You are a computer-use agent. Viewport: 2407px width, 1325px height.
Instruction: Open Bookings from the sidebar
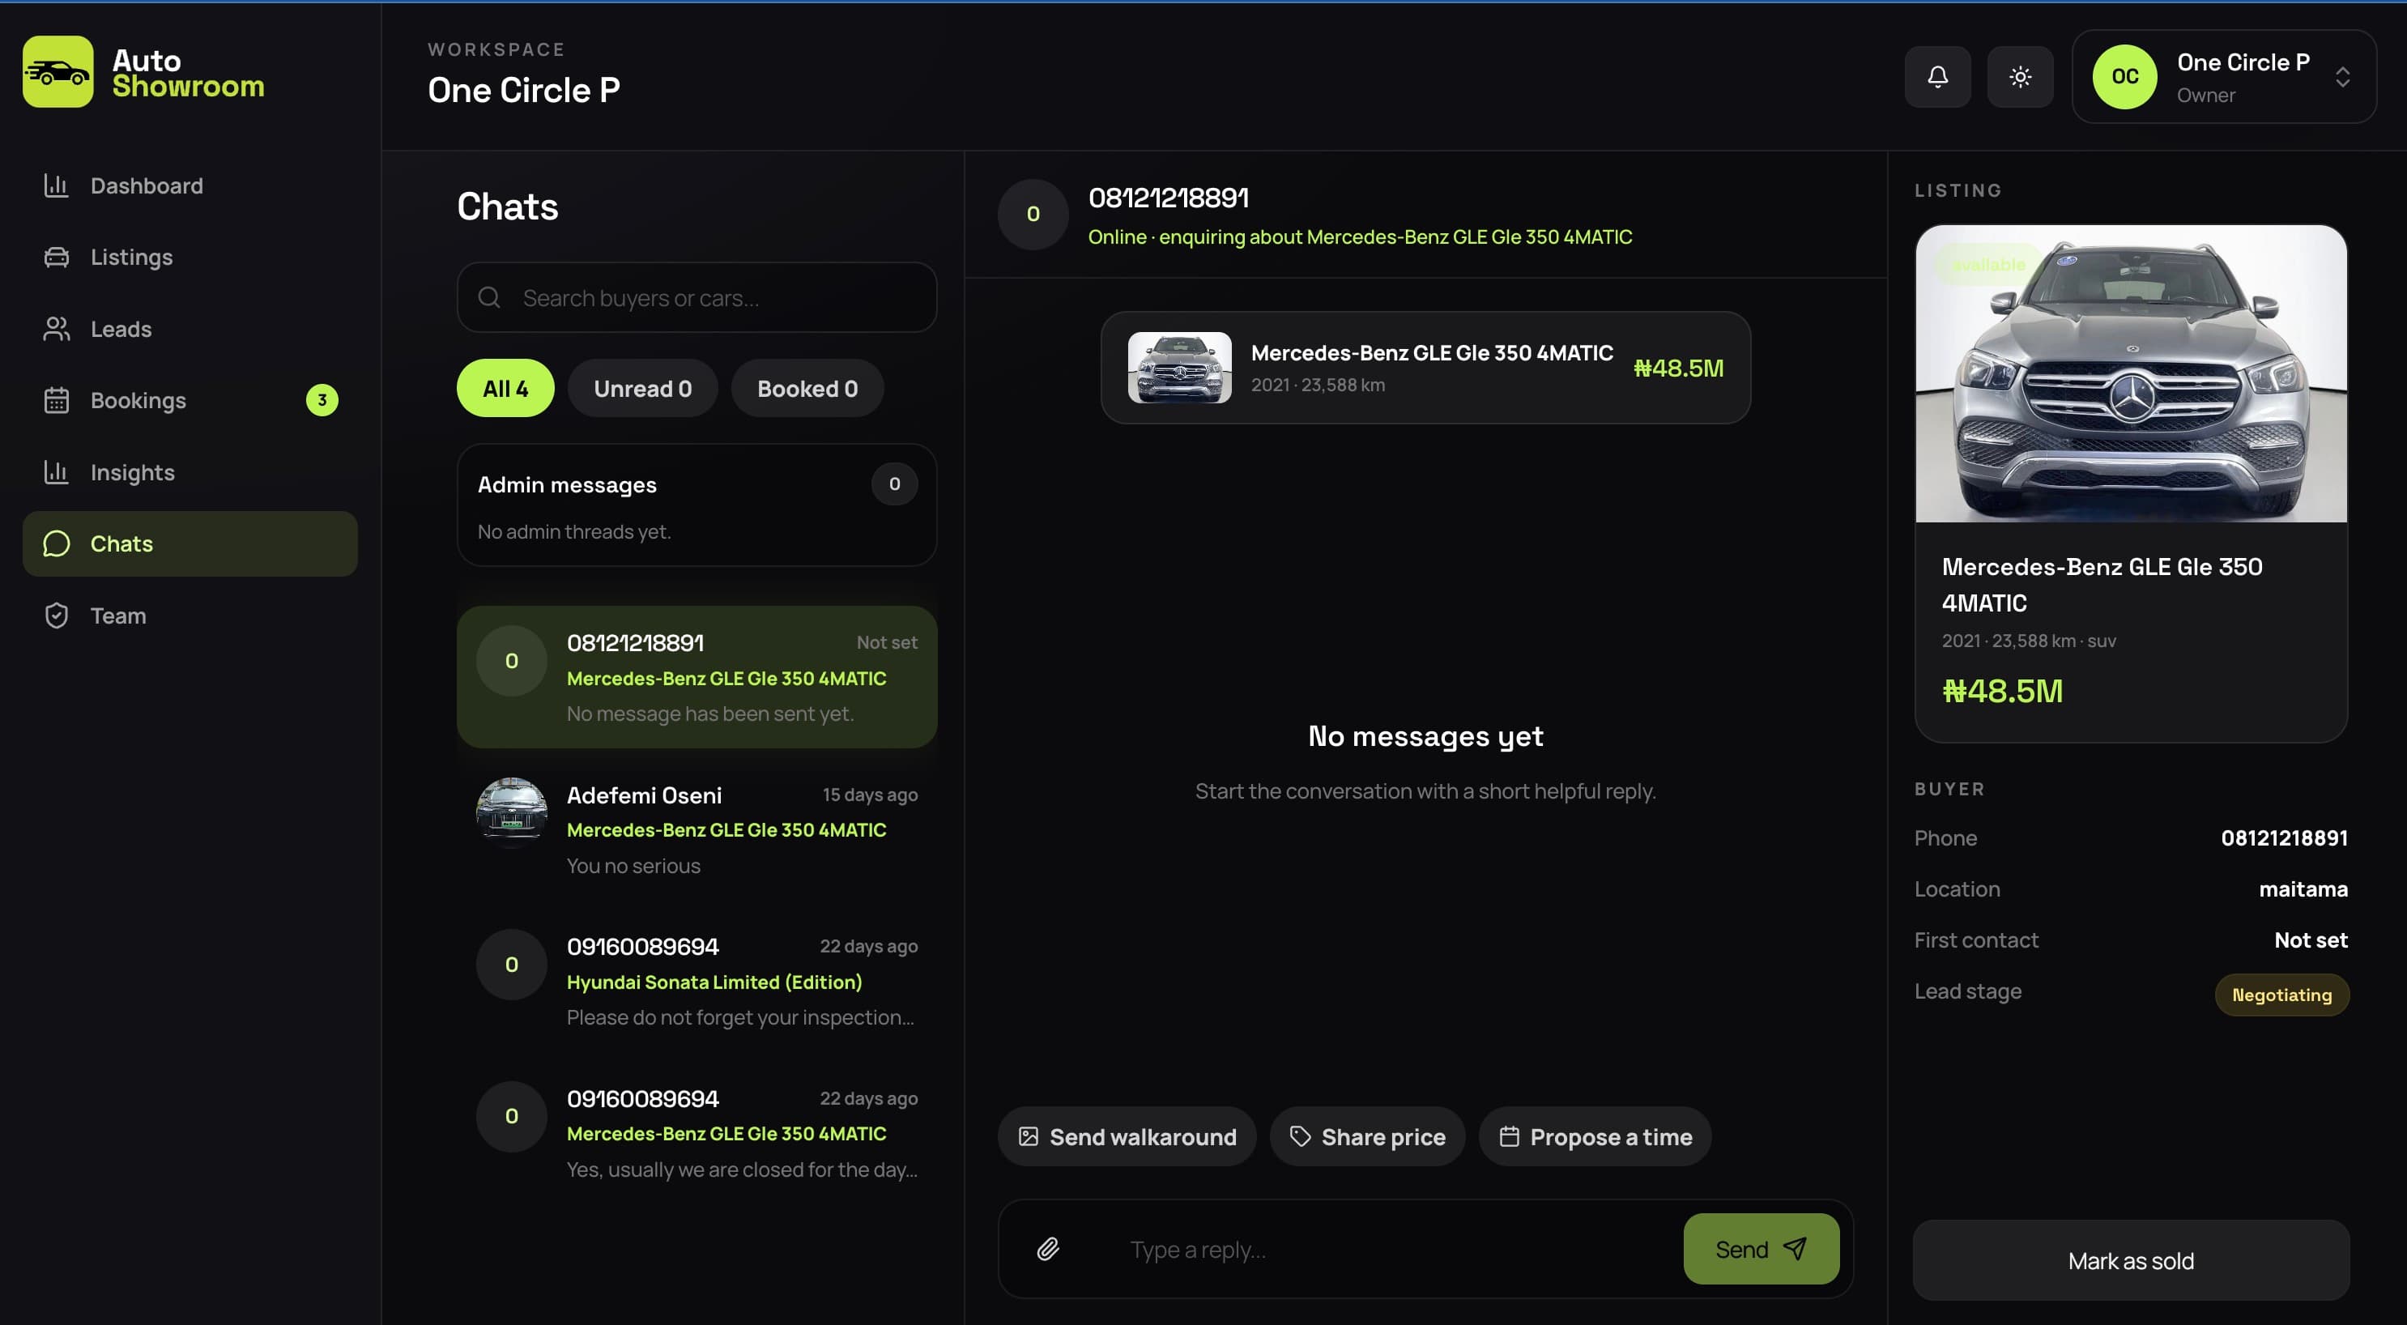point(190,400)
